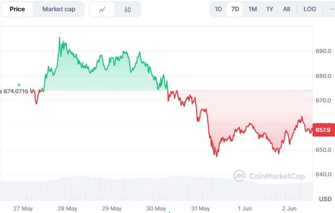Viewport: 335px width, 213px height.
Task: Click the 28 May date marker
Action: pos(67,208)
